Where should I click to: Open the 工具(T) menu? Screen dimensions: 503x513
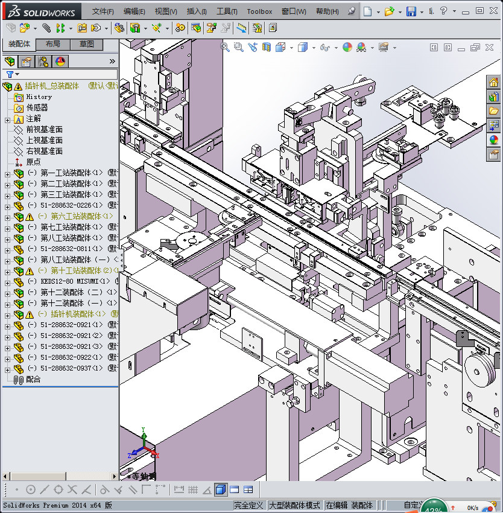coord(227,11)
